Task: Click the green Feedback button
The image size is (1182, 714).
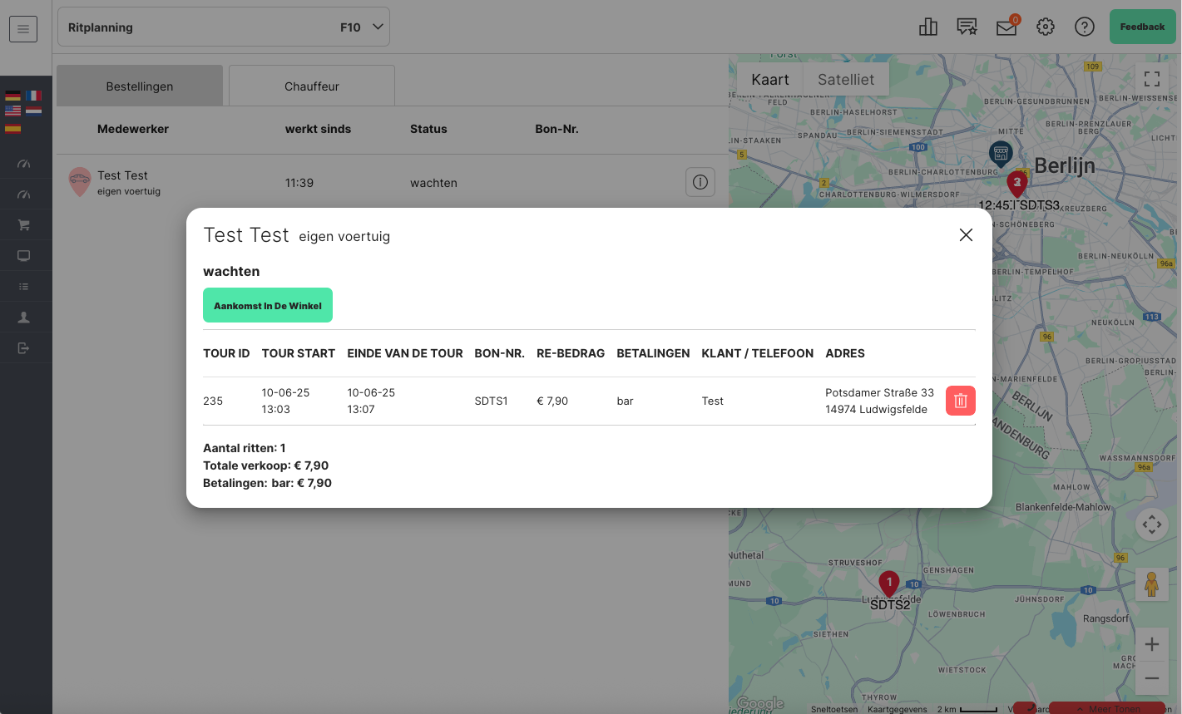Action: (x=1142, y=27)
